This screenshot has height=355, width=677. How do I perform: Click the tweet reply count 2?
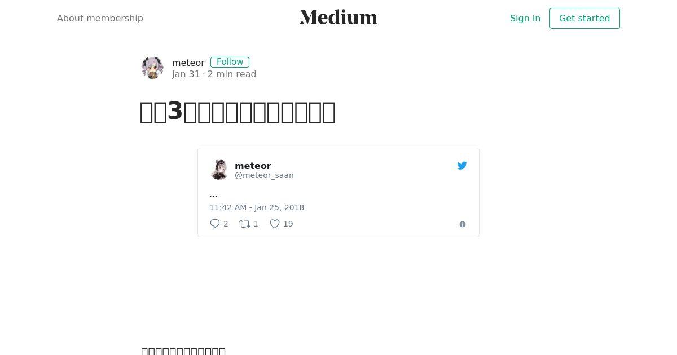point(226,224)
